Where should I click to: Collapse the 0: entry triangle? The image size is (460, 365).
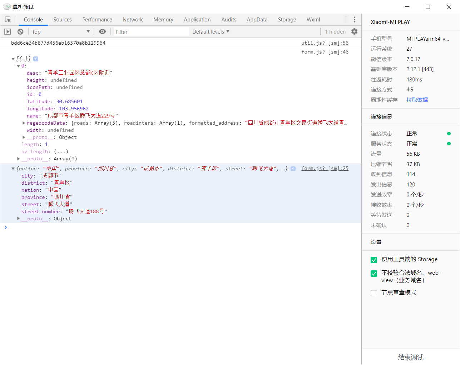click(18, 66)
